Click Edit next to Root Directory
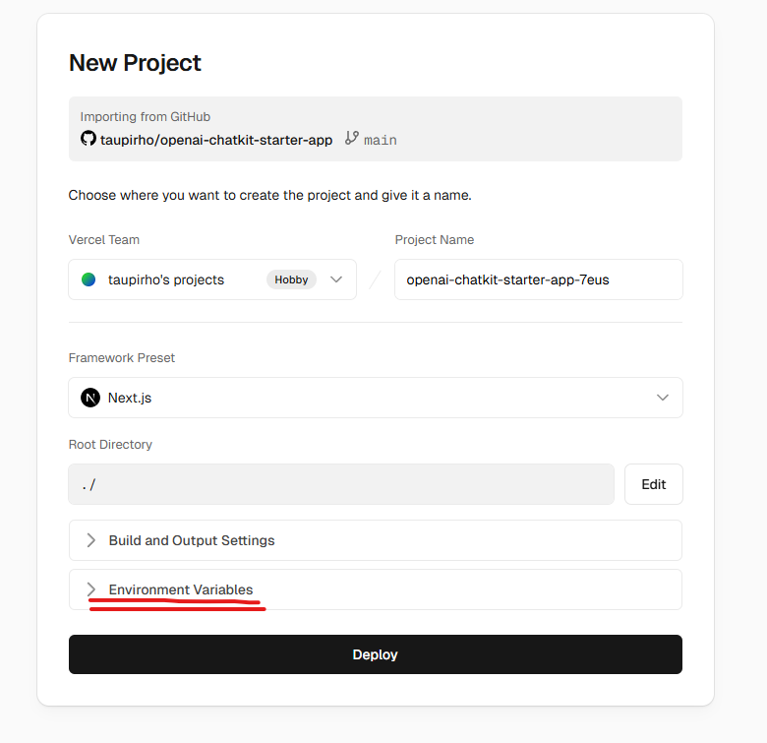The height and width of the screenshot is (743, 767). point(653,484)
